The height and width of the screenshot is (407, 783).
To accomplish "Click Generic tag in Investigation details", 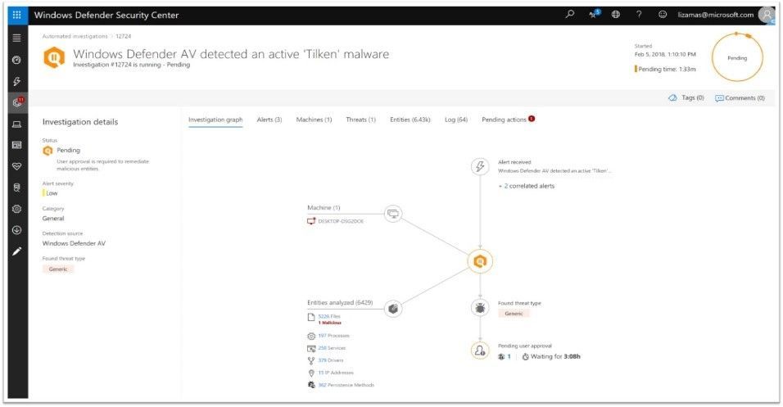I will click(x=58, y=269).
